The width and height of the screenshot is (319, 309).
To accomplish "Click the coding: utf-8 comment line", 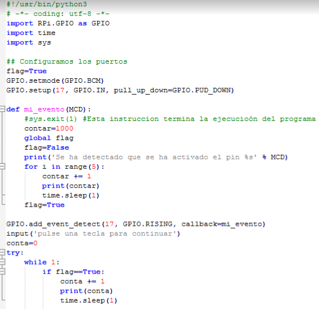I will pos(58,14).
